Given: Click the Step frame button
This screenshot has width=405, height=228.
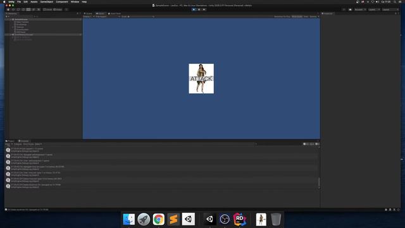Looking at the screenshot, I should 204,9.
